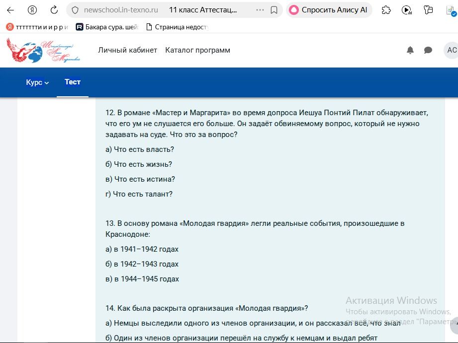Image resolution: width=458 pixels, height=343 pixels.
Task: Reload the page with the refresh icon
Action: [54, 10]
